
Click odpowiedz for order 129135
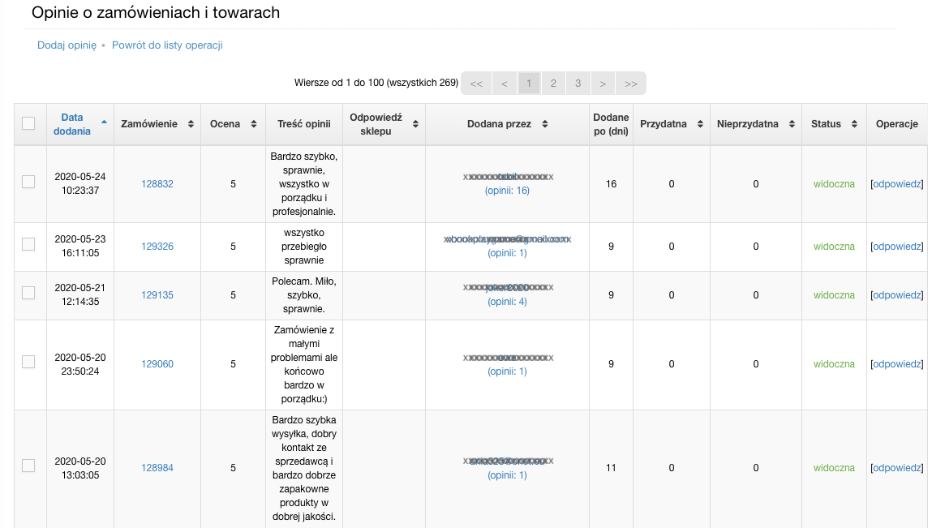pos(897,295)
